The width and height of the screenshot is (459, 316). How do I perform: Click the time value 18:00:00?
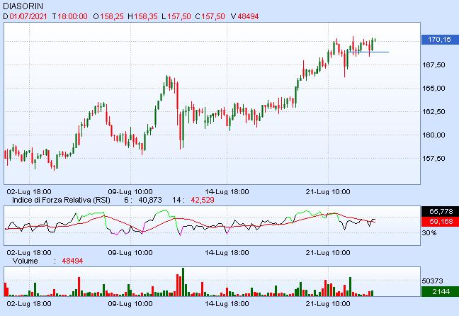72,16
